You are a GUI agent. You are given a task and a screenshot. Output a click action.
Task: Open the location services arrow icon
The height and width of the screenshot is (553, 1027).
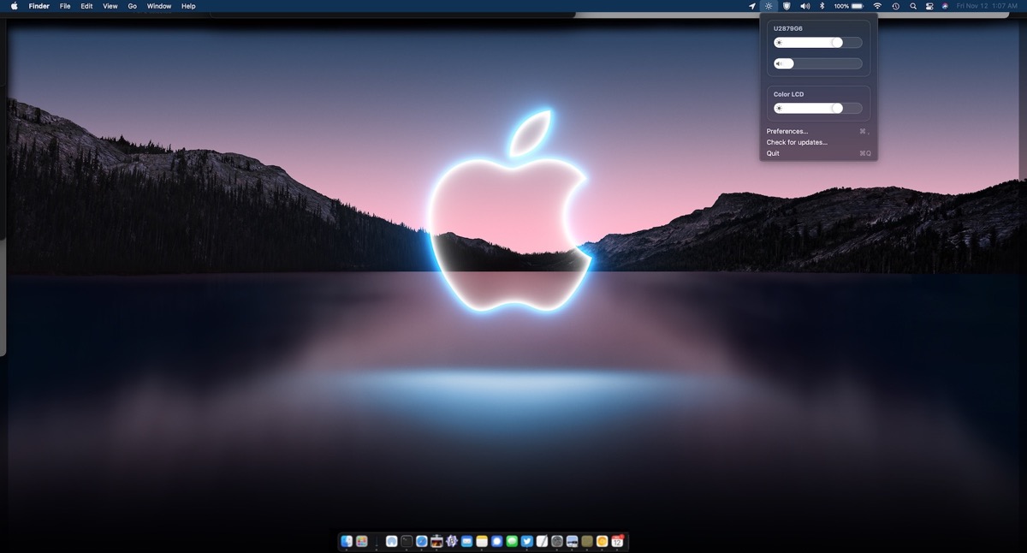point(752,6)
